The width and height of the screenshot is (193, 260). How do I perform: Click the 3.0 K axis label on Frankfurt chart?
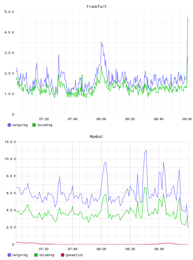(x=9, y=53)
